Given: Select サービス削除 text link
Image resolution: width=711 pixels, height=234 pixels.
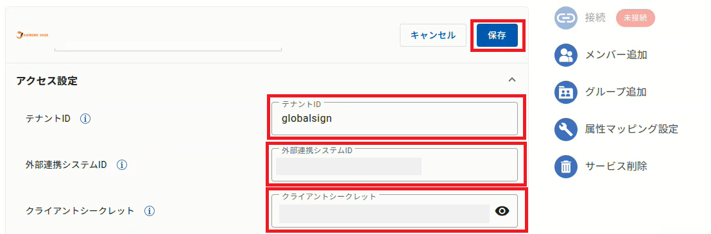Looking at the screenshot, I should (616, 167).
